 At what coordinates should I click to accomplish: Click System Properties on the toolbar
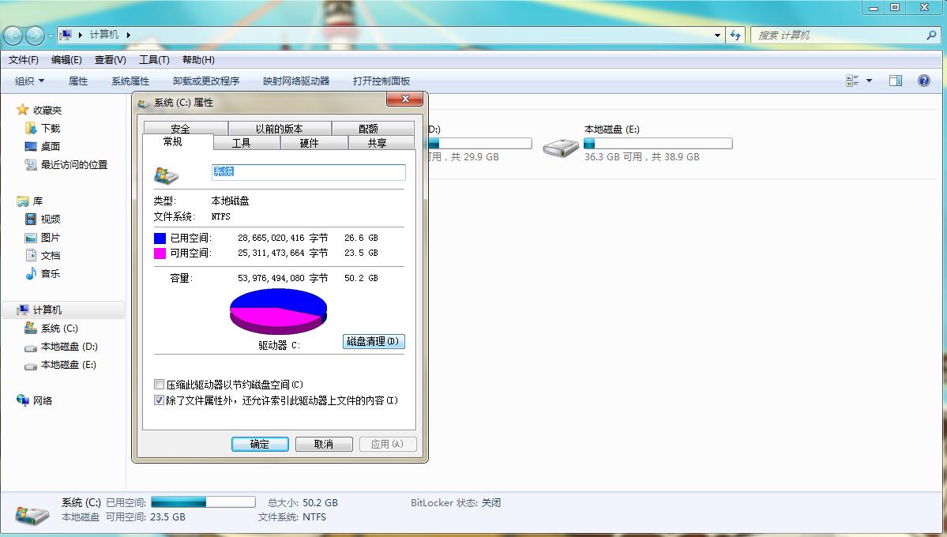pyautogui.click(x=130, y=81)
